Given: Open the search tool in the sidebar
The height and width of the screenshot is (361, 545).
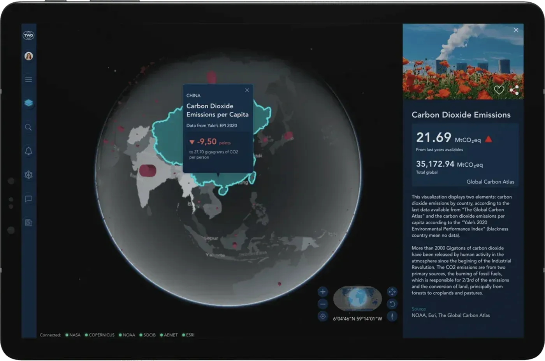Looking at the screenshot, I should [28, 127].
